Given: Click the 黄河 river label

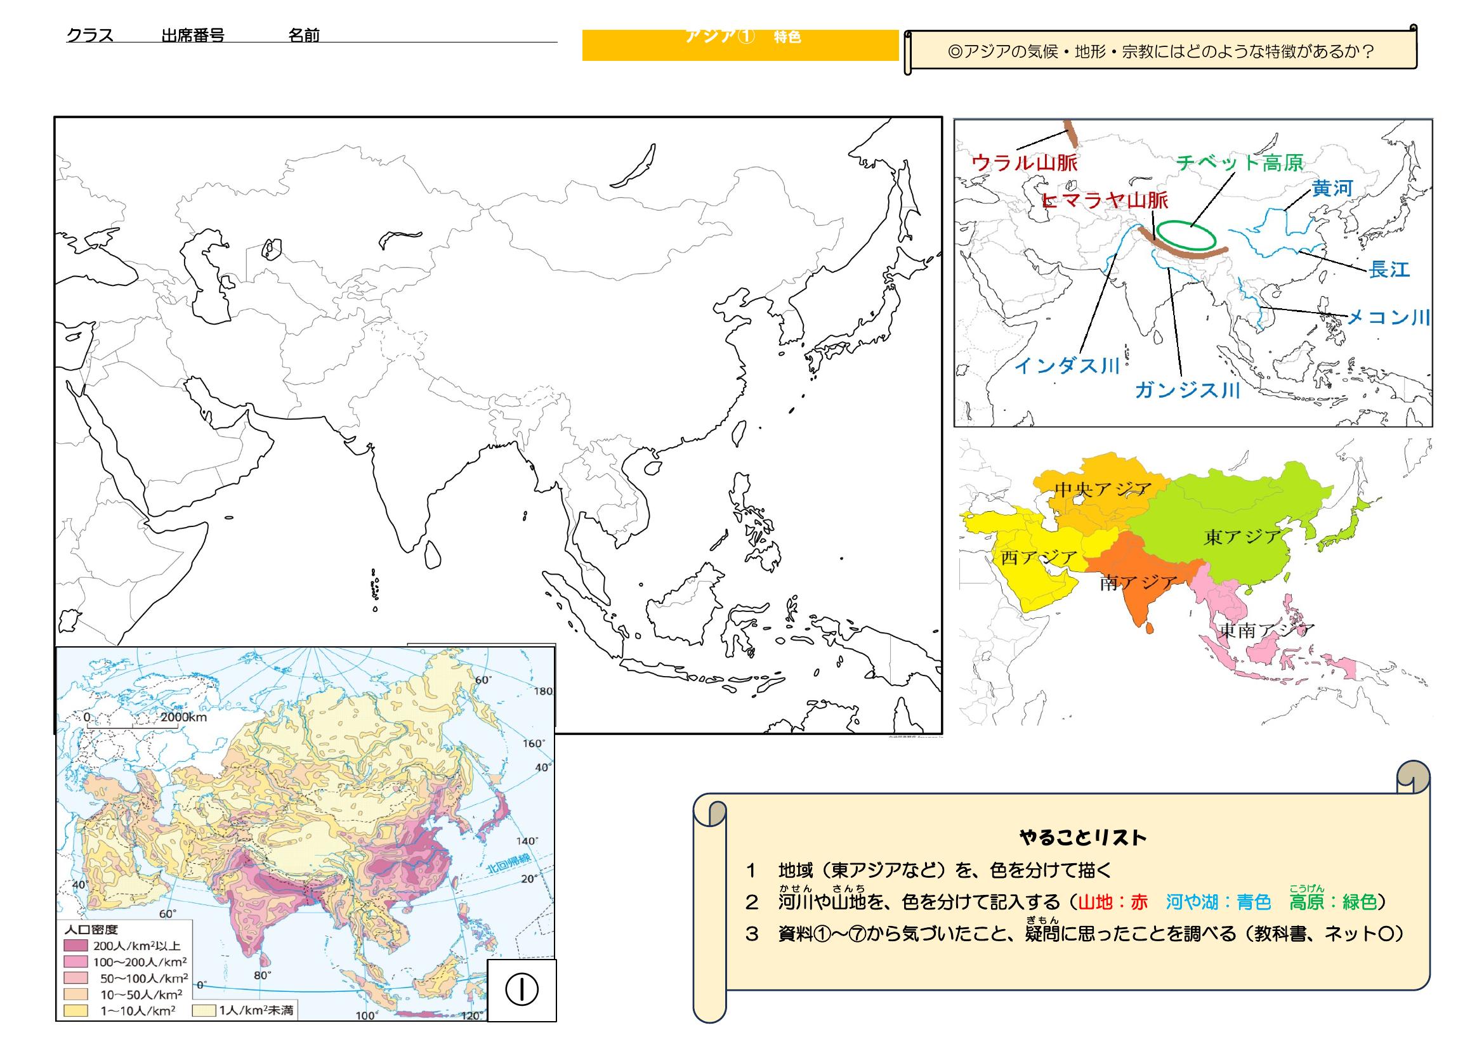Looking at the screenshot, I should pos(1332,188).
